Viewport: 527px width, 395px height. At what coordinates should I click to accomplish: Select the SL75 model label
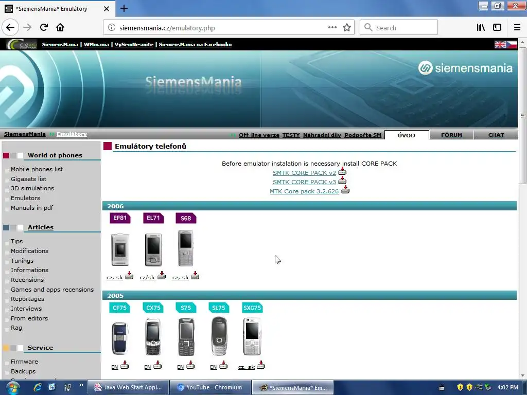(219, 308)
